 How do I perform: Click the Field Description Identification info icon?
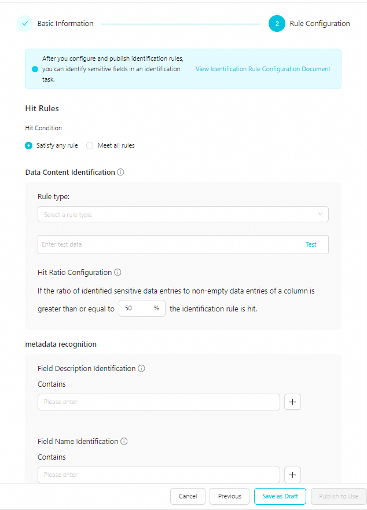tap(141, 368)
